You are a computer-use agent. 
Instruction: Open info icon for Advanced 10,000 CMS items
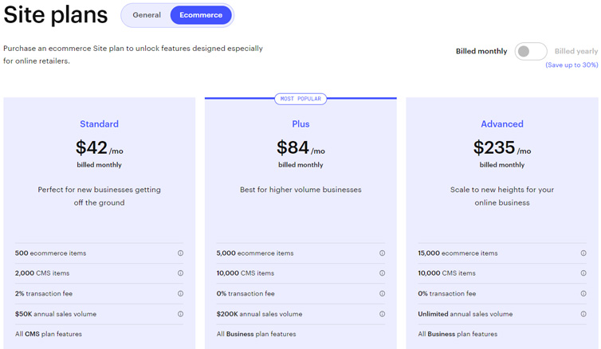coord(583,273)
